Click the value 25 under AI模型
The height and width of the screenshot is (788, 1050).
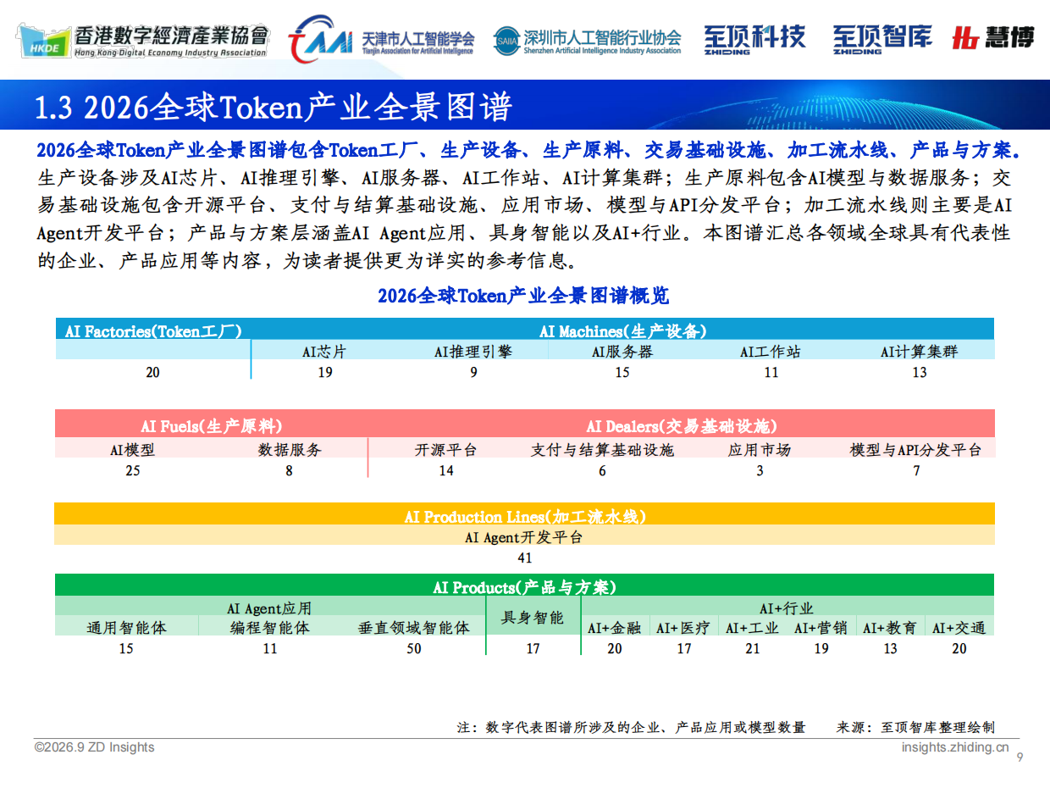click(x=133, y=470)
